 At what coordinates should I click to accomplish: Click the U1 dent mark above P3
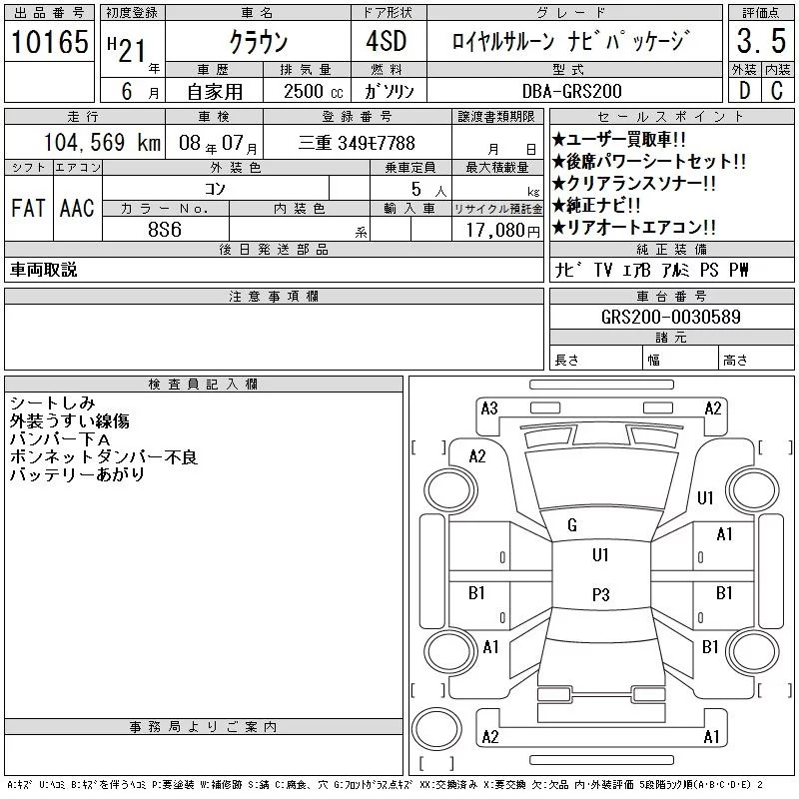pyautogui.click(x=600, y=555)
